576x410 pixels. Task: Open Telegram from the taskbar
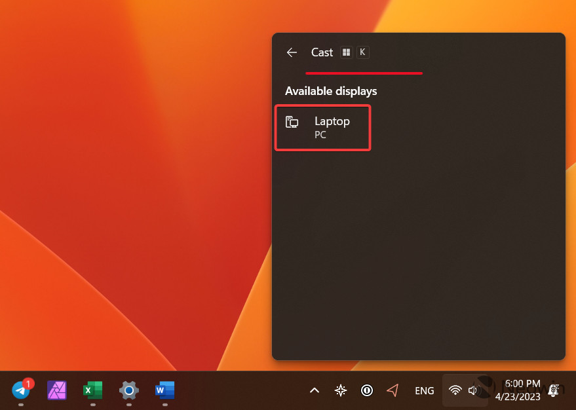tap(22, 390)
